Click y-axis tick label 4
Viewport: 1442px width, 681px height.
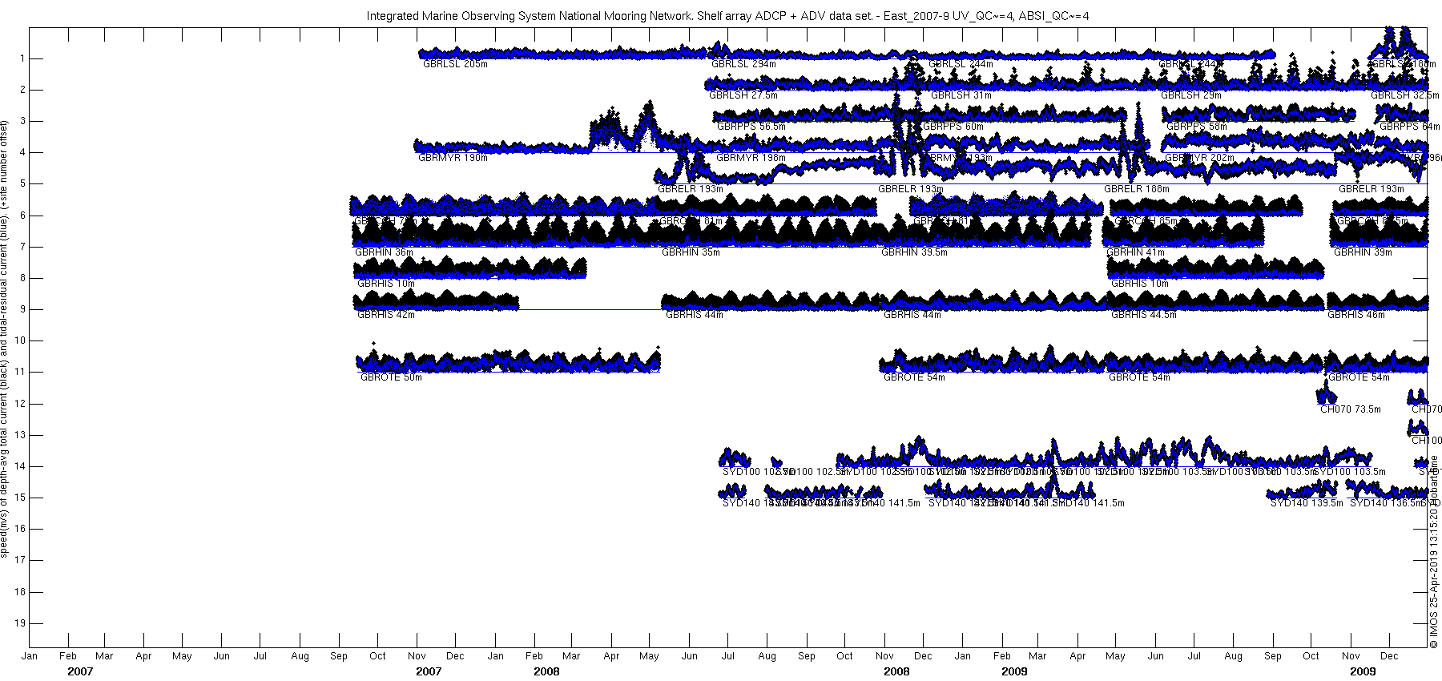coord(23,152)
